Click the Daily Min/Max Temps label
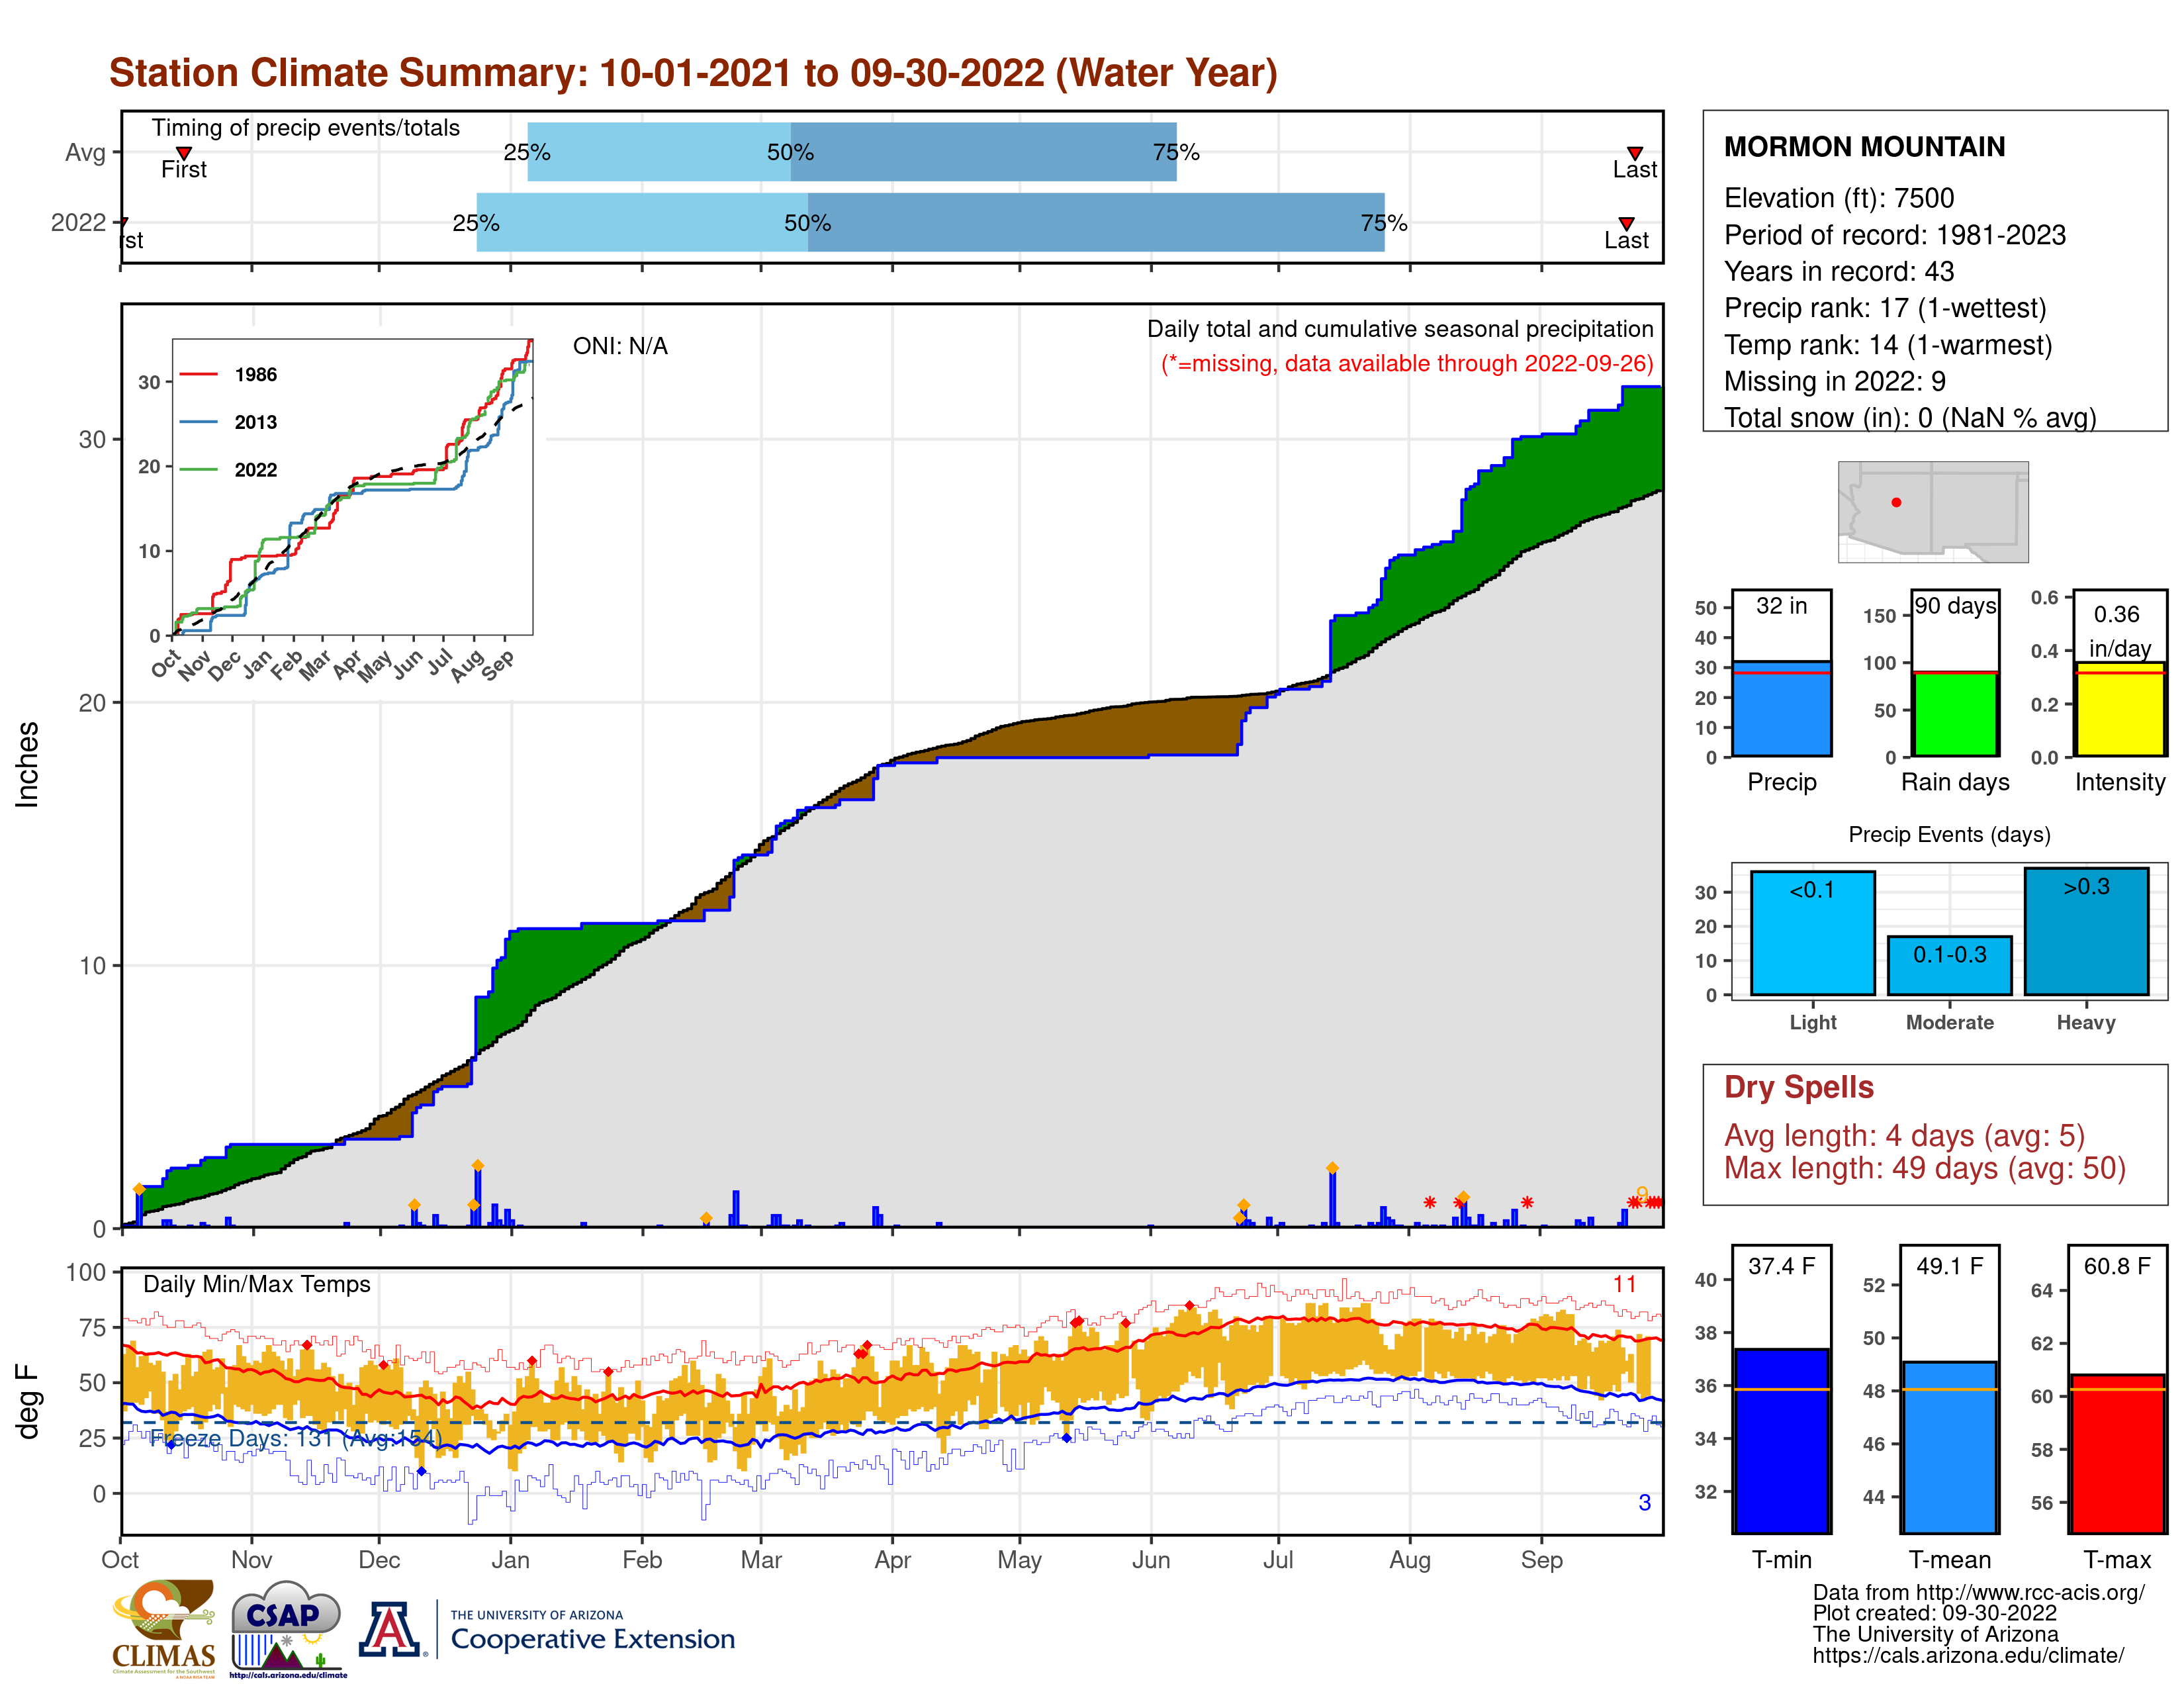 [x=256, y=1284]
